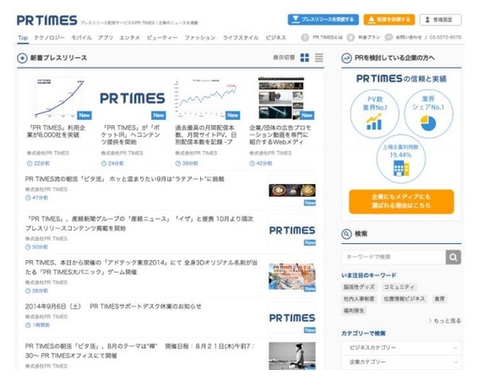Switch to list view display icon

pos(319,57)
